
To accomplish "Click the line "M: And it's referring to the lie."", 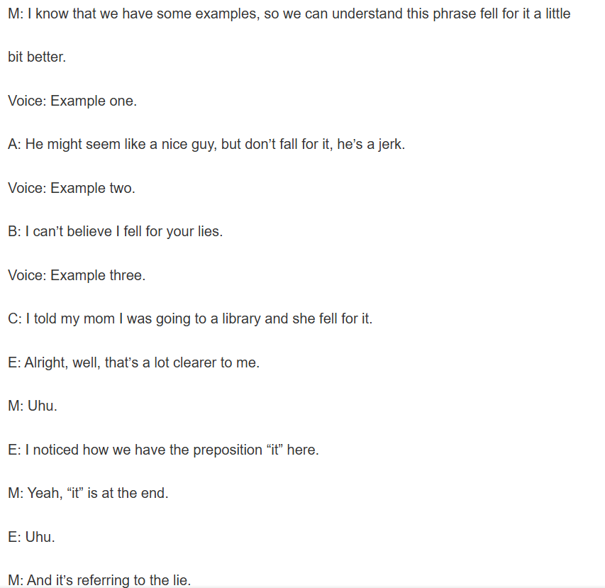I will pos(99,580).
